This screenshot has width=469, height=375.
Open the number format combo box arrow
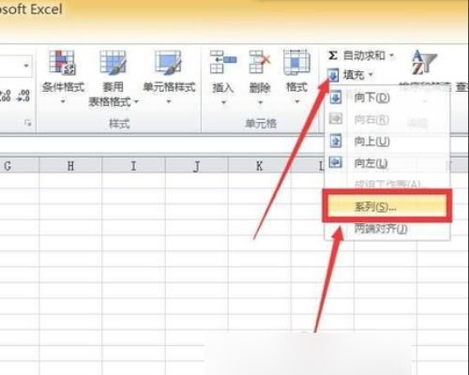click(x=26, y=66)
